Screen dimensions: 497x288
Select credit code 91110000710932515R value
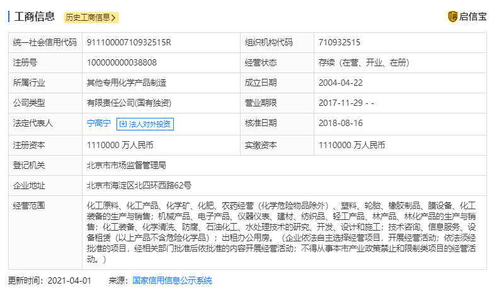click(x=129, y=43)
